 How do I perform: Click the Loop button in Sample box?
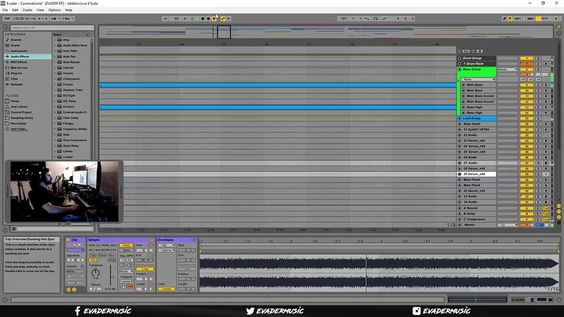(x=145, y=269)
